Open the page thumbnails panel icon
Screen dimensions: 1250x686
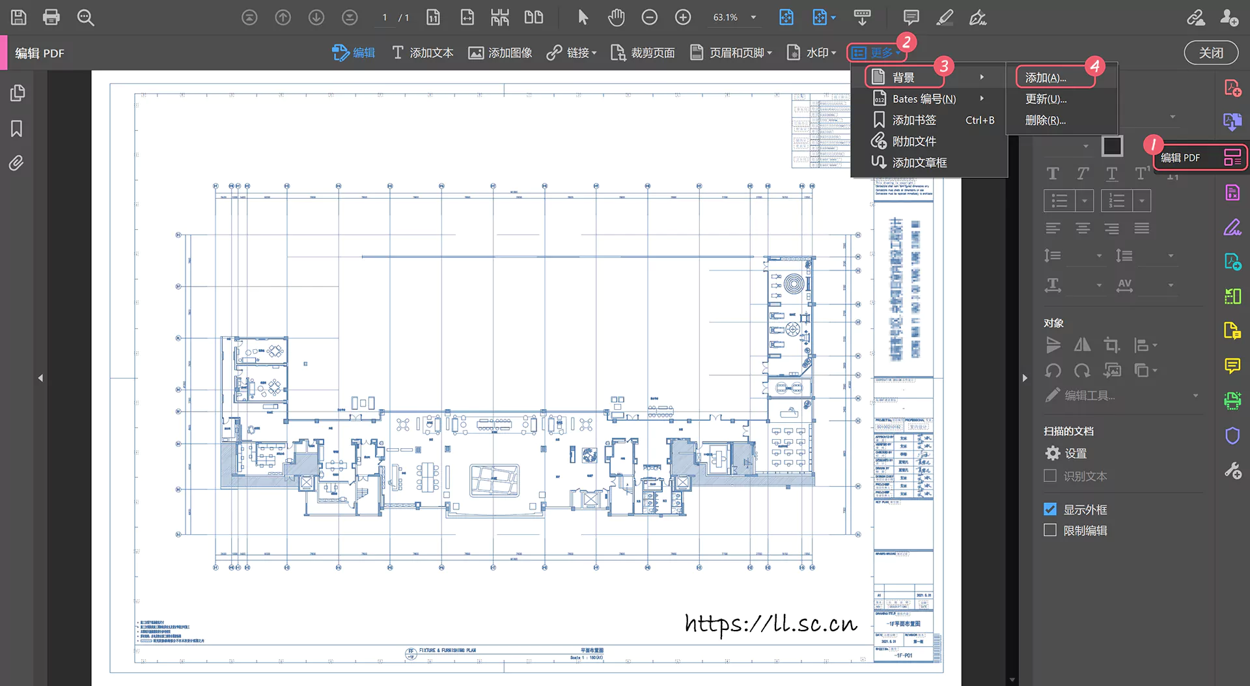pyautogui.click(x=17, y=93)
